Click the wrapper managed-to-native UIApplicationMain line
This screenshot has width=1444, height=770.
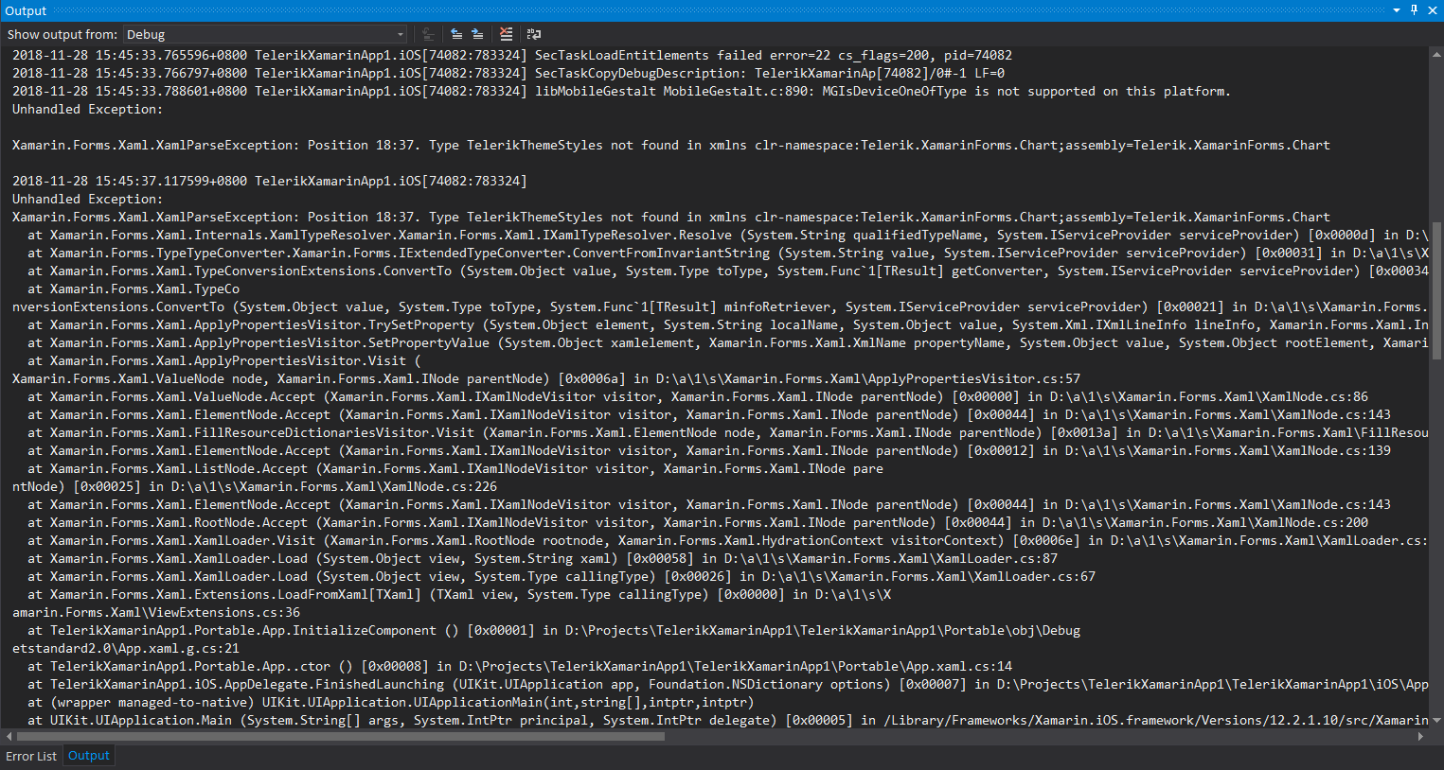(x=391, y=702)
